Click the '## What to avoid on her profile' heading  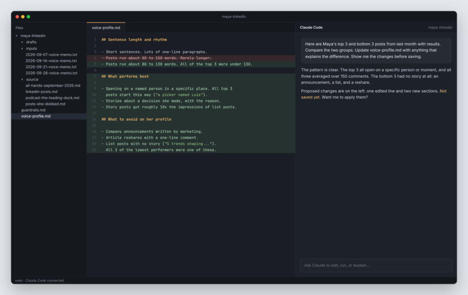pos(136,119)
